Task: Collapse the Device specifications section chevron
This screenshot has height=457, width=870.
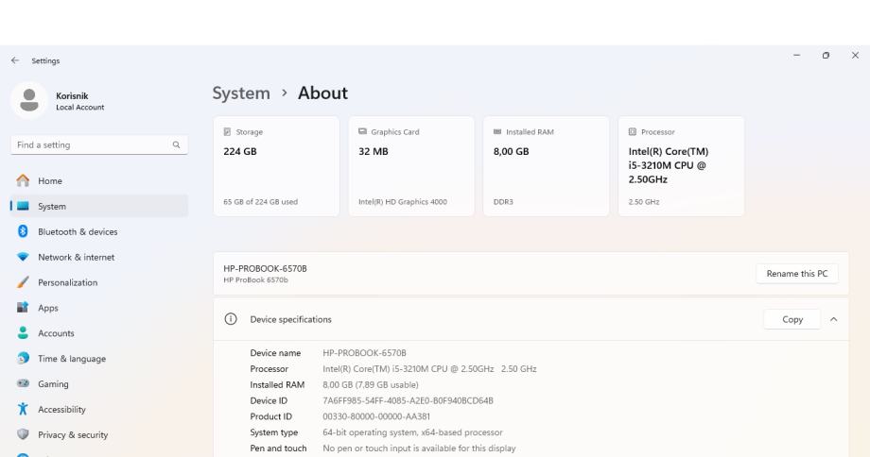Action: click(833, 319)
